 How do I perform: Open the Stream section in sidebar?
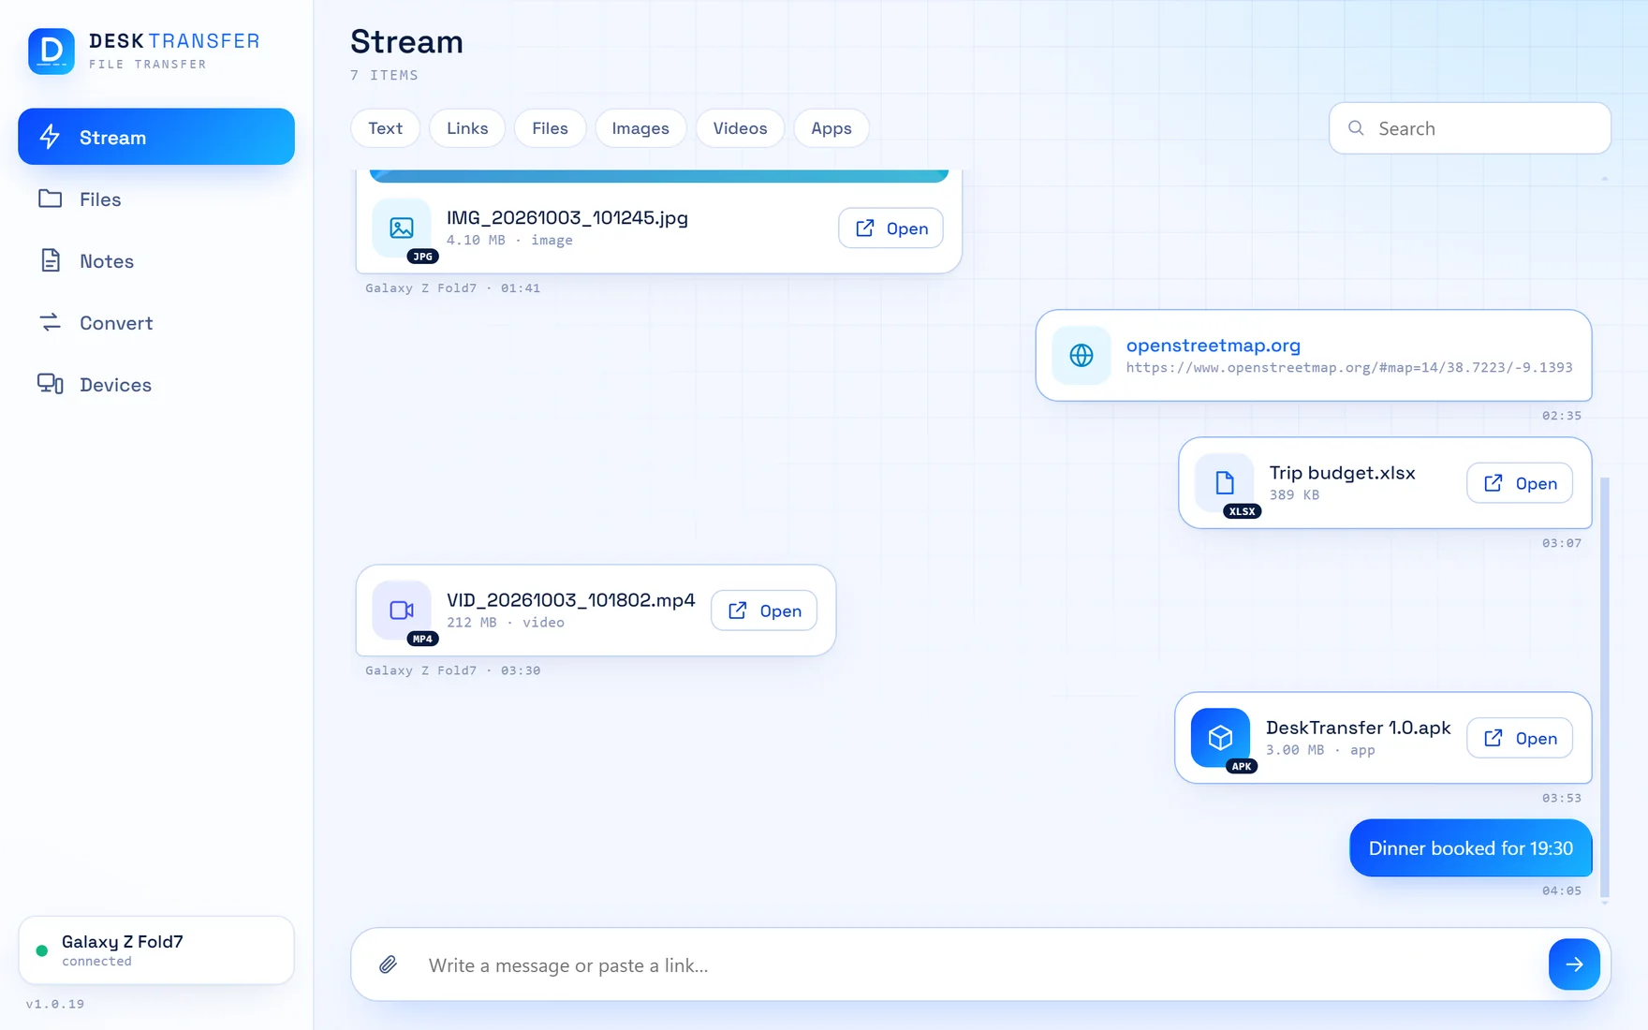(156, 137)
